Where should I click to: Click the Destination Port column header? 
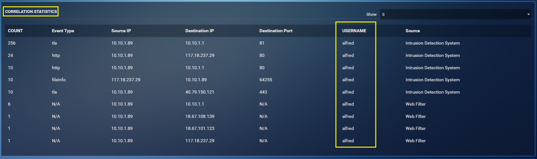276,31
